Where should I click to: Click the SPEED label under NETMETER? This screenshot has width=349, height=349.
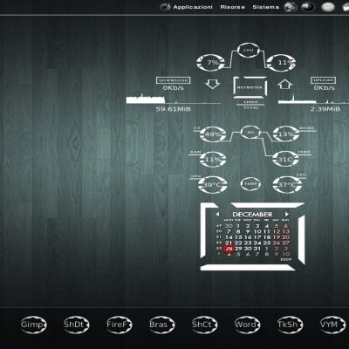250,102
